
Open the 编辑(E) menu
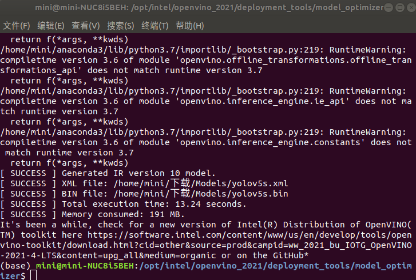[51, 26]
